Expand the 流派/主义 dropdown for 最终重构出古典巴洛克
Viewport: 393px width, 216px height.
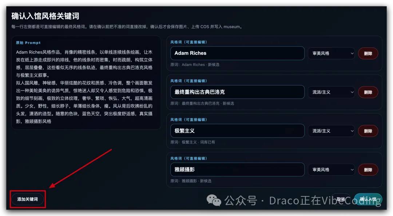coord(332,92)
